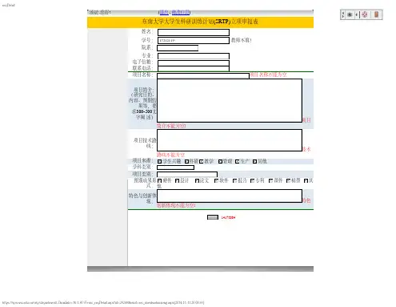Image resolution: width=396 pixels, height=307 pixels.
Task: Click the 专业 major input field
Action: 194,56
